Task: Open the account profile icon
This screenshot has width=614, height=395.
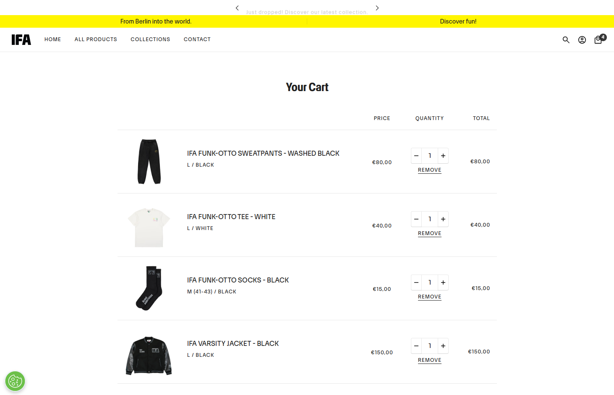Action: coord(582,40)
